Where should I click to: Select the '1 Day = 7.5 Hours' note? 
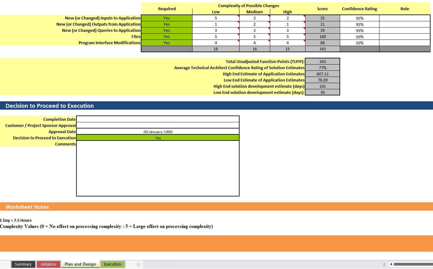pos(16,220)
